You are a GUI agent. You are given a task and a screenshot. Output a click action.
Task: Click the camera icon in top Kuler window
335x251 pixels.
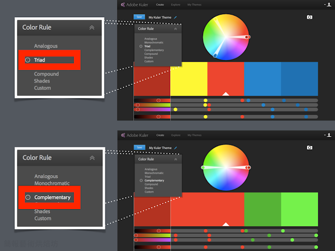pos(309,17)
